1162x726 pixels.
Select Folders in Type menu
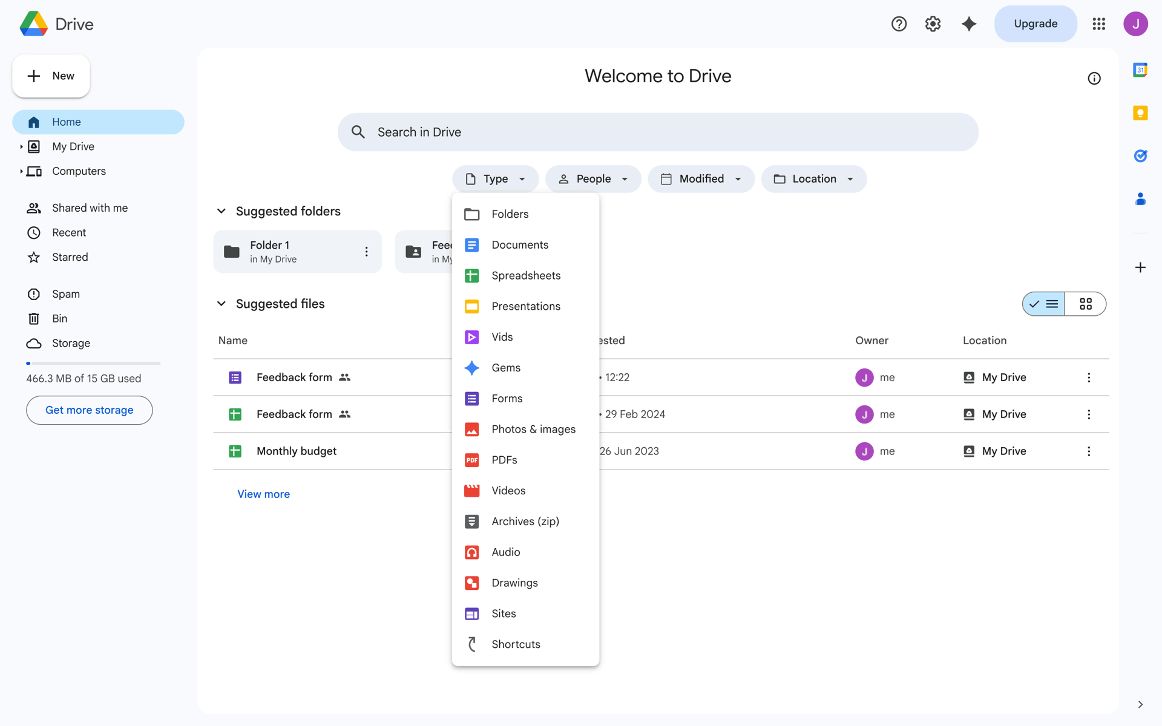click(525, 214)
